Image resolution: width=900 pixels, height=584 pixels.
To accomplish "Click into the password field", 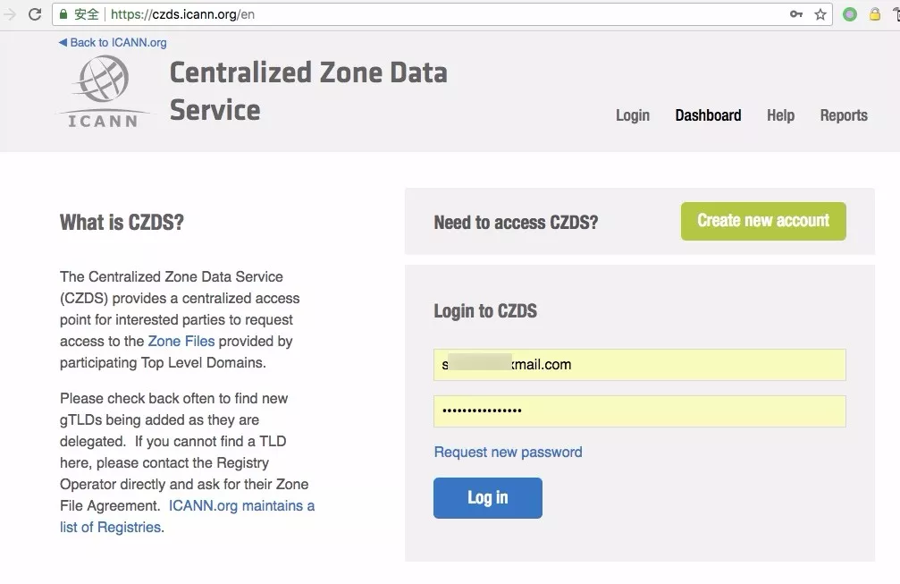I will (639, 411).
